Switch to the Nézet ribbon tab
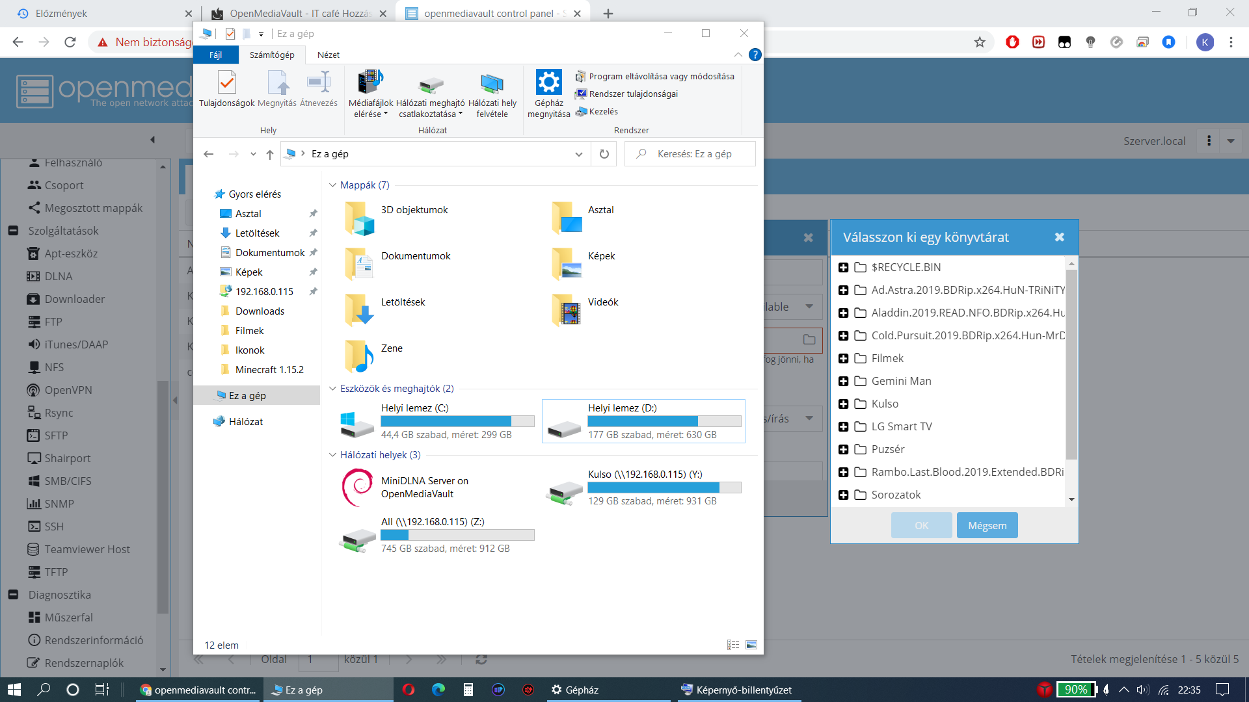This screenshot has height=702, width=1249. pos(328,55)
